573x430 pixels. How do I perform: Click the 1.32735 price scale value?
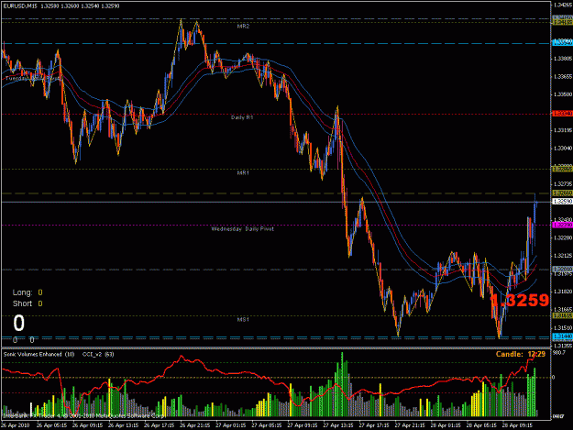click(x=563, y=184)
